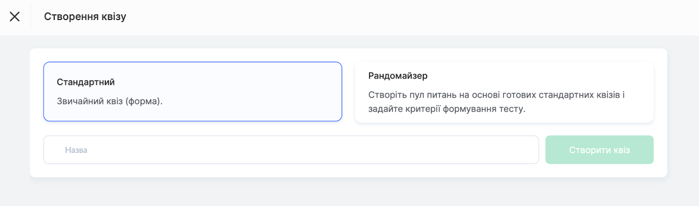Click the Рандомайзер card heading text
This screenshot has width=699, height=206.
pyautogui.click(x=398, y=76)
